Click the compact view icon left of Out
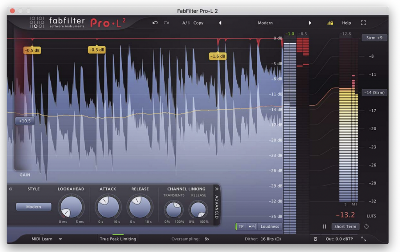 click(315, 239)
